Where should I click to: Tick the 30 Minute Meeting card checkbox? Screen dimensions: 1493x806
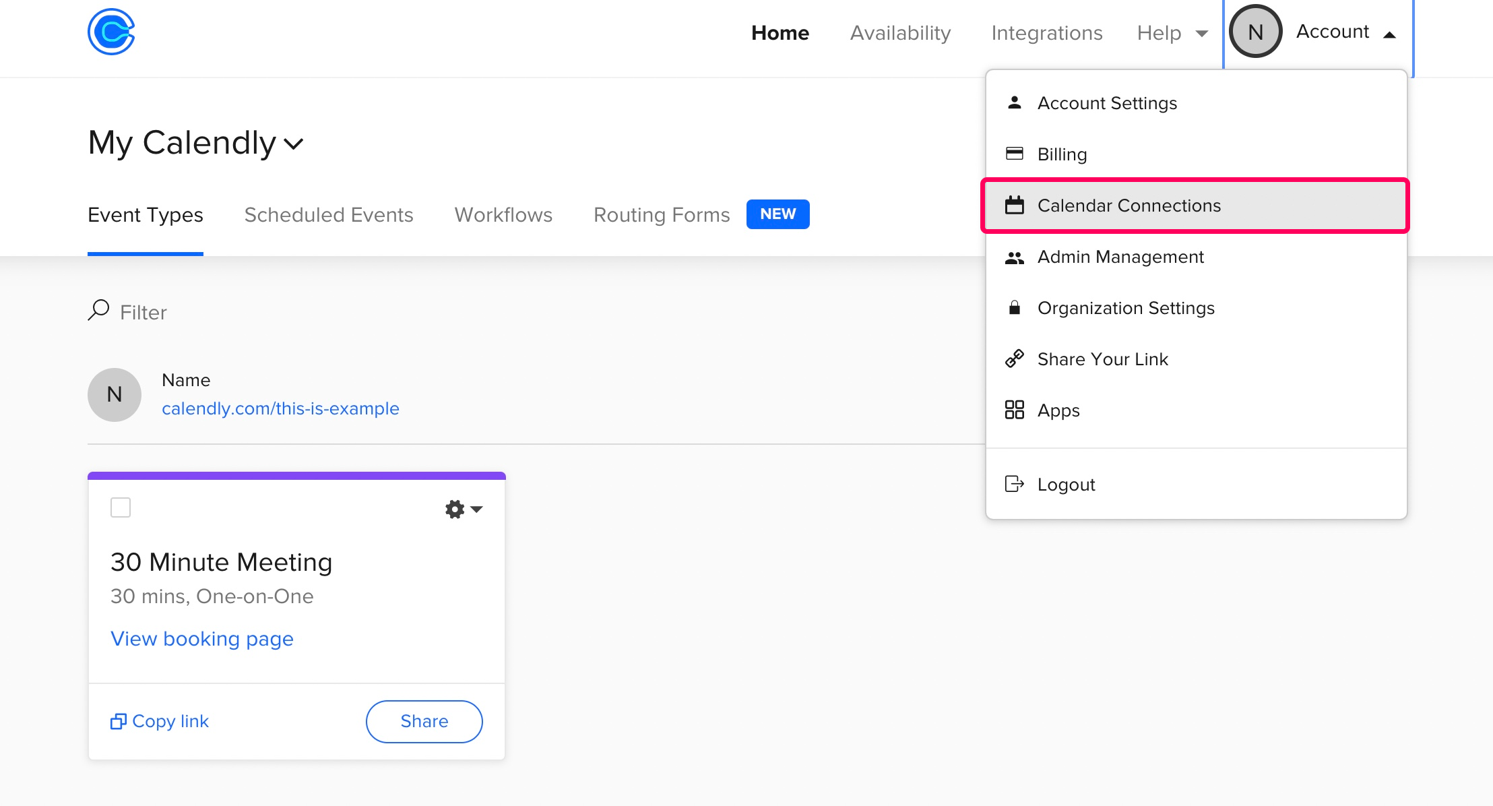click(x=121, y=507)
